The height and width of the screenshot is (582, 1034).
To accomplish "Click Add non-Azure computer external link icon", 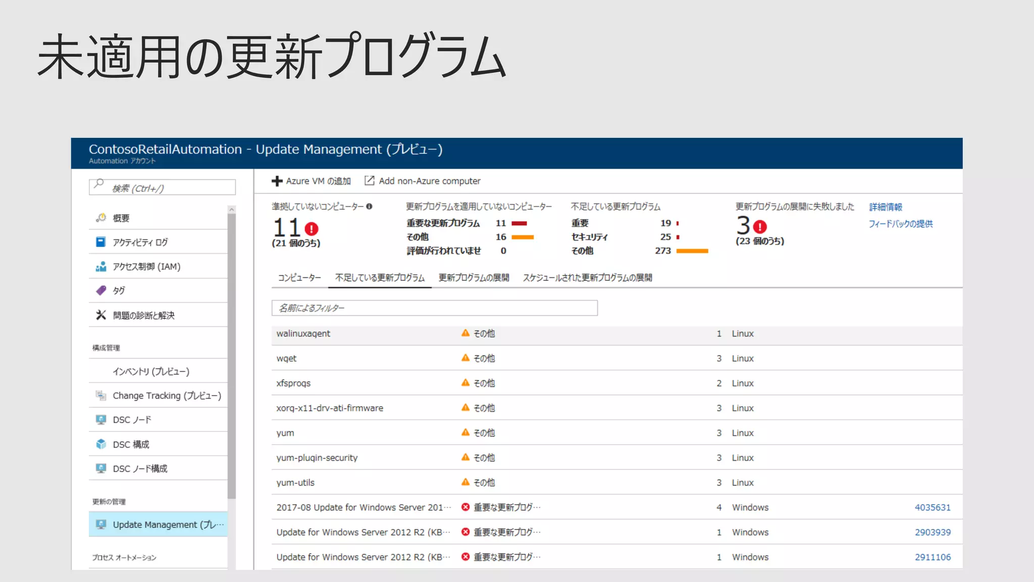I will [x=370, y=180].
